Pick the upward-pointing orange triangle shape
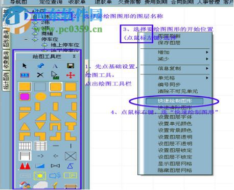 (25, 127)
